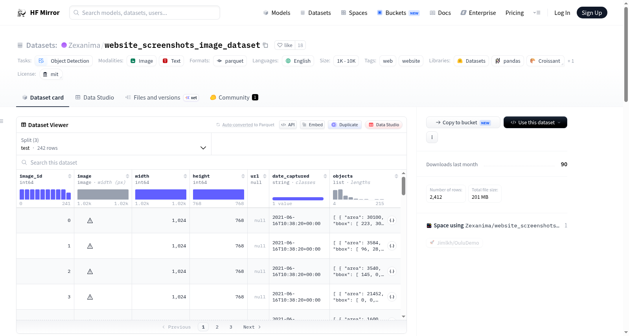Open the Spaces navigation link
629x336 pixels.
point(354,13)
